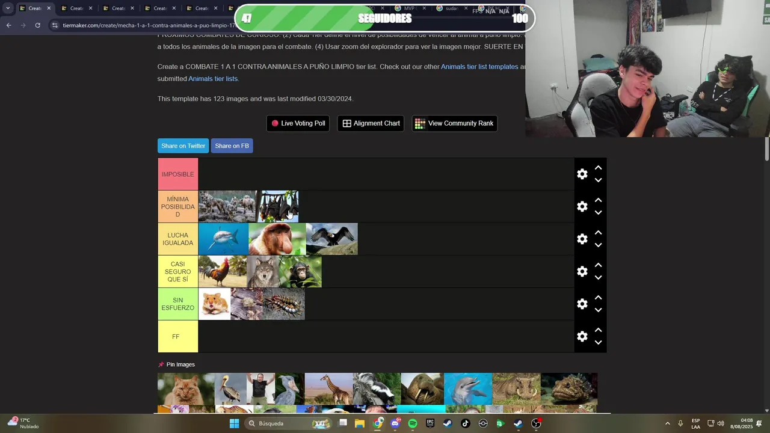The image size is (770, 433).
Task: Share the tier list on Twitter
Action: [183, 146]
